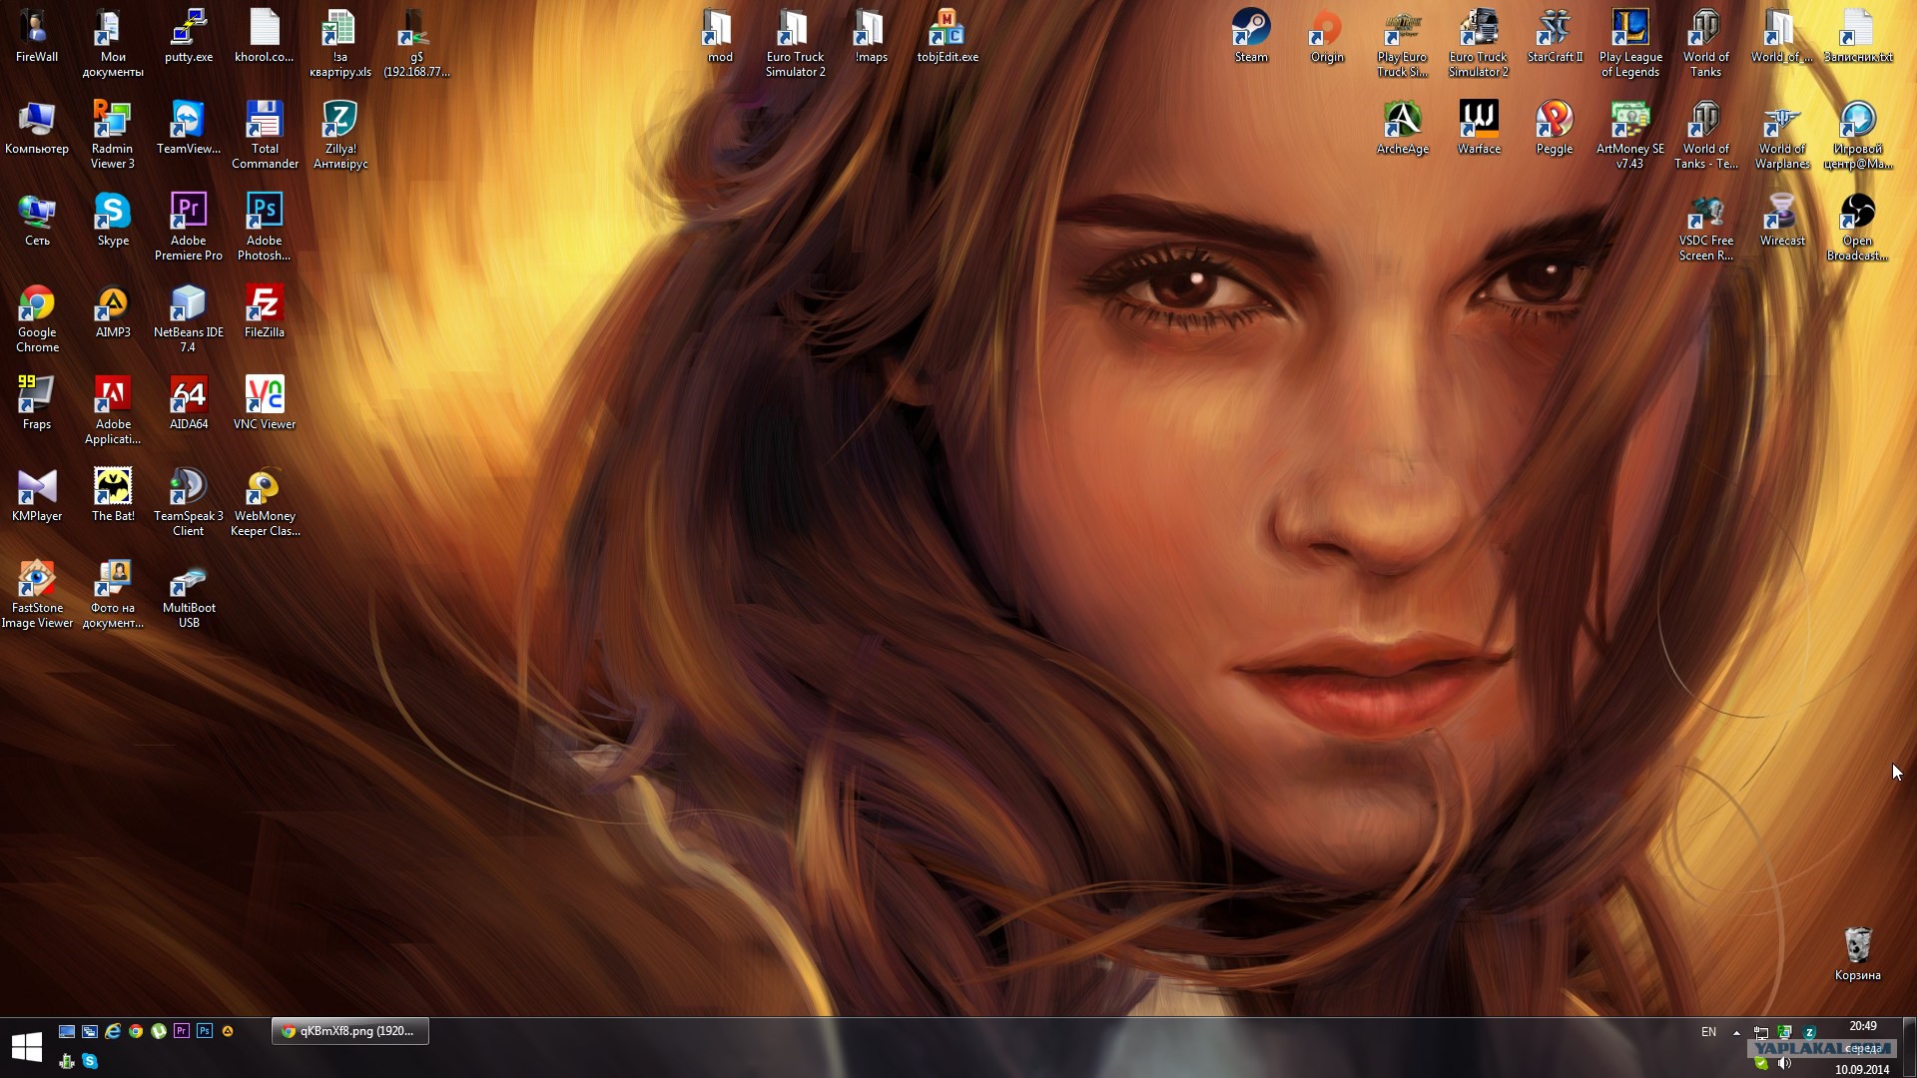Image resolution: width=1917 pixels, height=1078 pixels.
Task: Open Фото на документы shortcut
Action: (113, 594)
